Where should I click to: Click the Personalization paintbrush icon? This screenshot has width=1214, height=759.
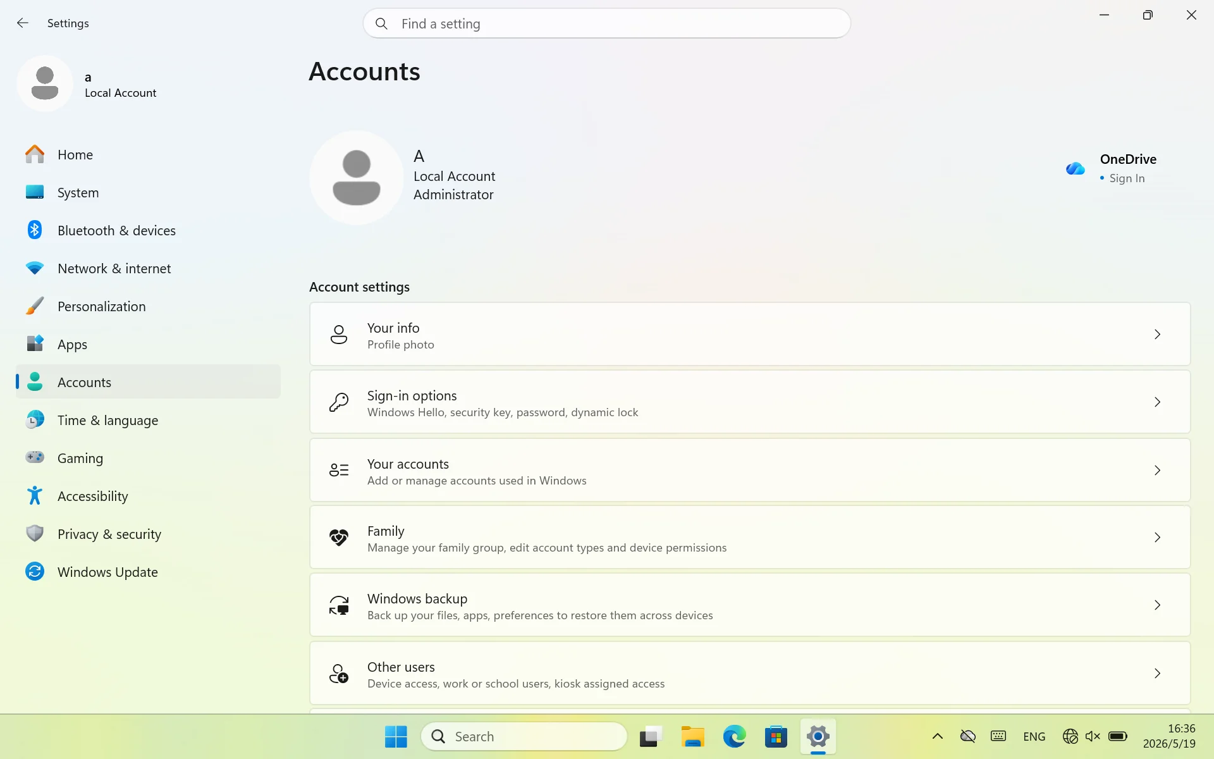click(x=35, y=306)
